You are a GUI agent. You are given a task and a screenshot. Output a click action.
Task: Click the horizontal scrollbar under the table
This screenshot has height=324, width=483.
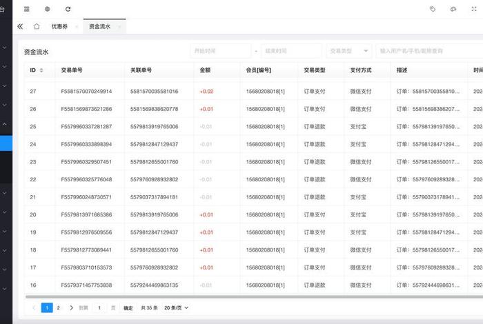(x=254, y=297)
